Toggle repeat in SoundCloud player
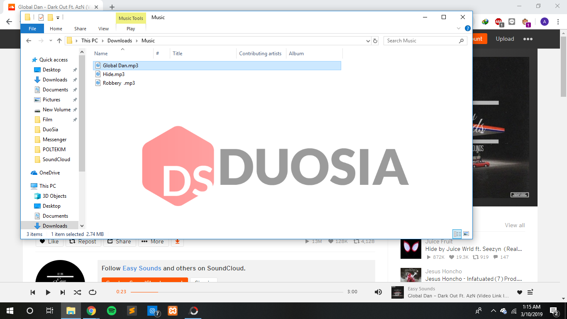Screen dimensions: 567x319 [x=93, y=292]
